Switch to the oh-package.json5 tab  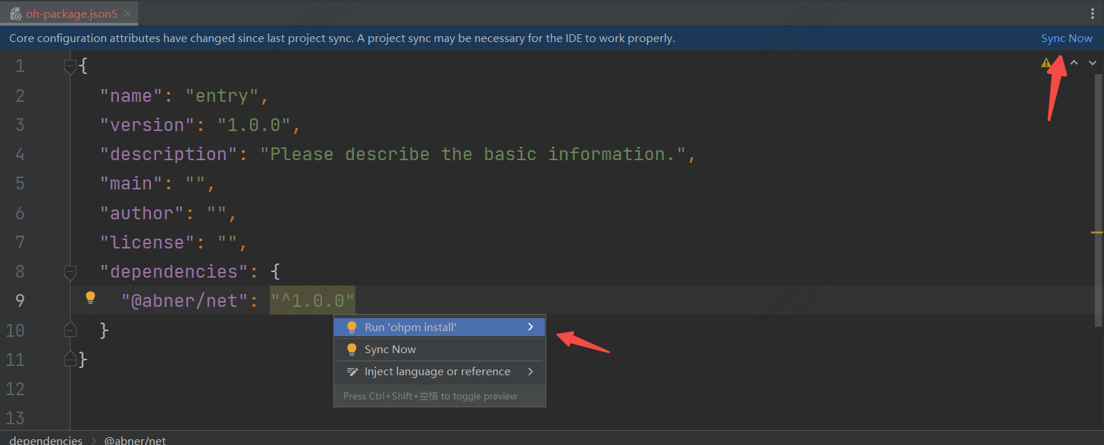(x=71, y=14)
